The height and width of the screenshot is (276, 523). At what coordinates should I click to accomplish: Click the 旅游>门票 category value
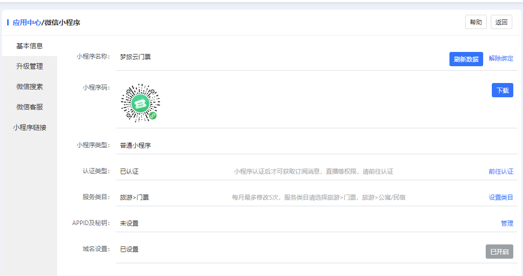(134, 198)
